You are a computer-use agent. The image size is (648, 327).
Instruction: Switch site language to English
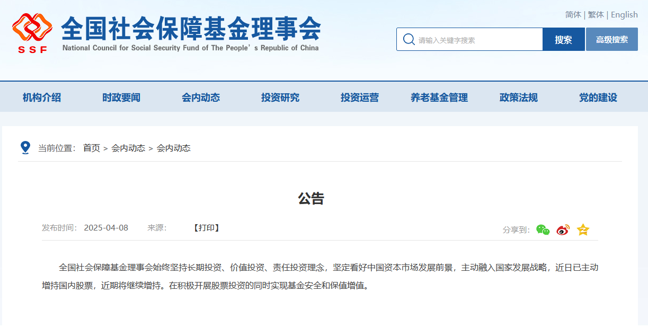click(624, 15)
